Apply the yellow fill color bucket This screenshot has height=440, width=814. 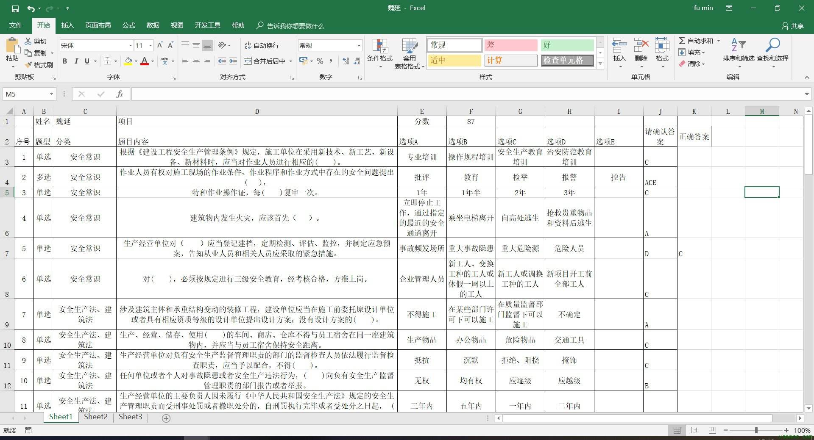128,61
